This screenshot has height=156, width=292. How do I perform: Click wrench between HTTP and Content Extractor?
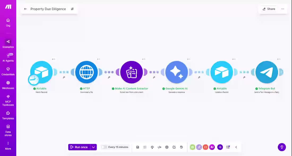[109, 77]
